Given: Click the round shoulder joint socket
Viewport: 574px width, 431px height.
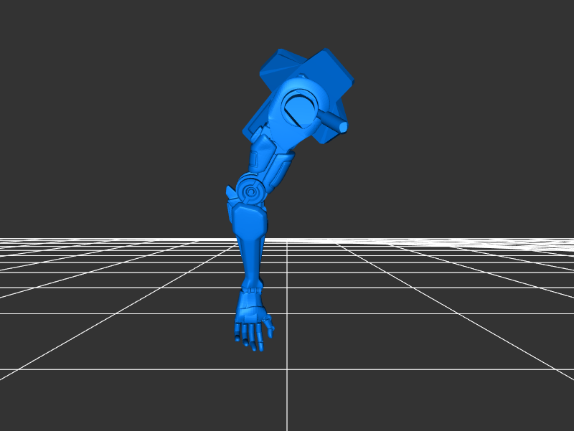Looking at the screenshot, I should pyautogui.click(x=298, y=110).
